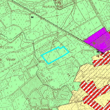Click the Vogelzang Kast place label
110x110 pixels.
coord(53,7)
